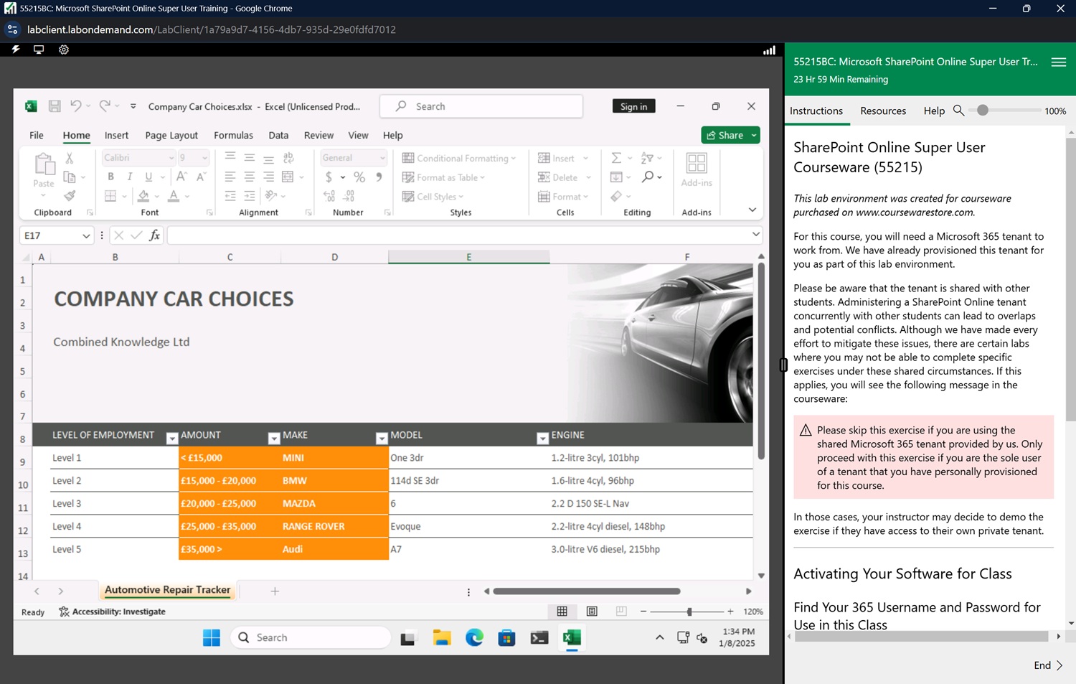Open File Explorer from the taskbar
This screenshot has height=684, width=1076.
pyautogui.click(x=442, y=637)
